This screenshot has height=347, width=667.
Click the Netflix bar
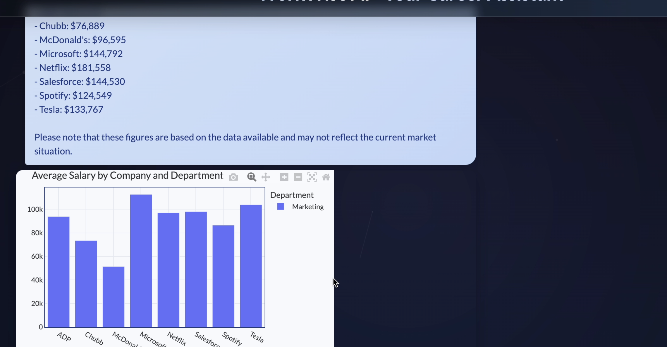(169, 269)
